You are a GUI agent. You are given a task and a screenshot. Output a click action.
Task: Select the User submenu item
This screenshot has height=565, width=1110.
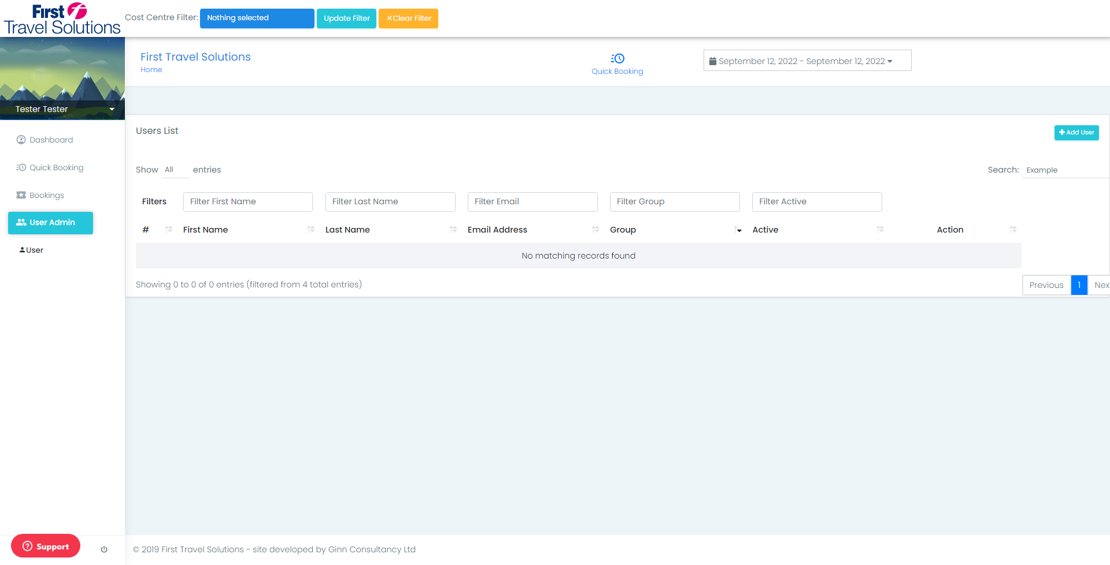31,250
